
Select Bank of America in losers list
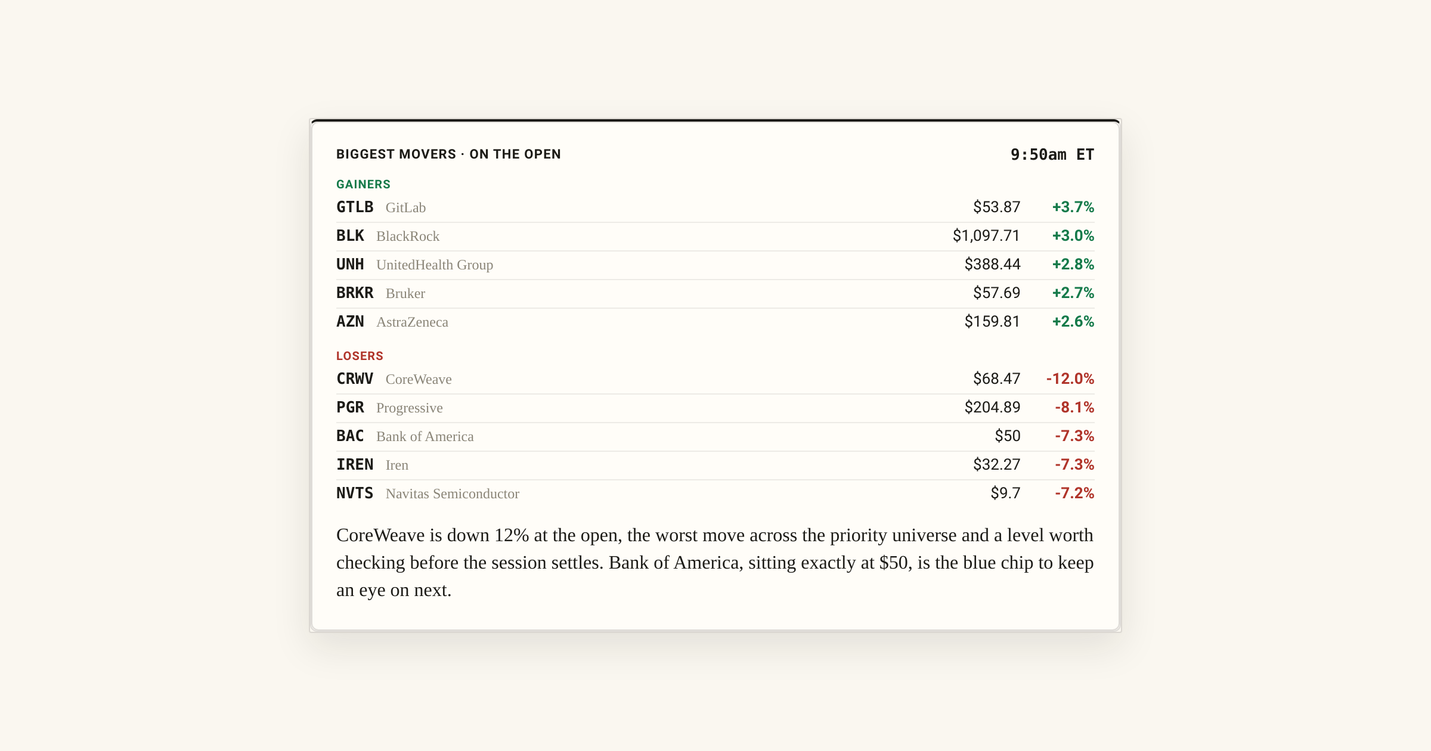pyautogui.click(x=425, y=436)
